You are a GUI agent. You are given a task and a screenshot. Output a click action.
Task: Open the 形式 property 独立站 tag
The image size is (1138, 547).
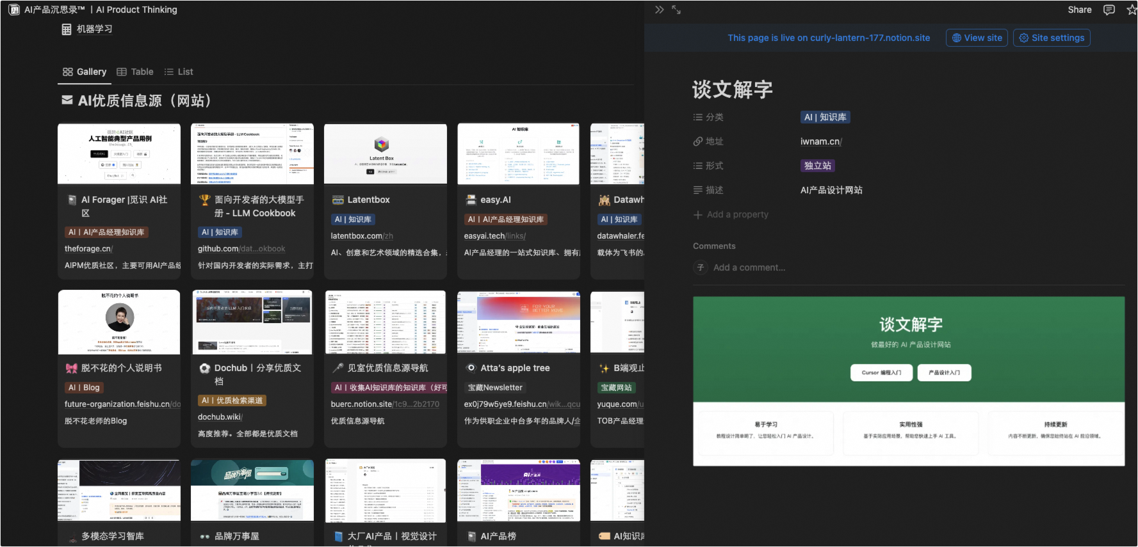[818, 166]
